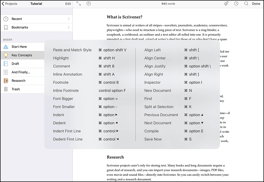Expand Bookmarks chevron arrow

pyautogui.click(x=69, y=27)
